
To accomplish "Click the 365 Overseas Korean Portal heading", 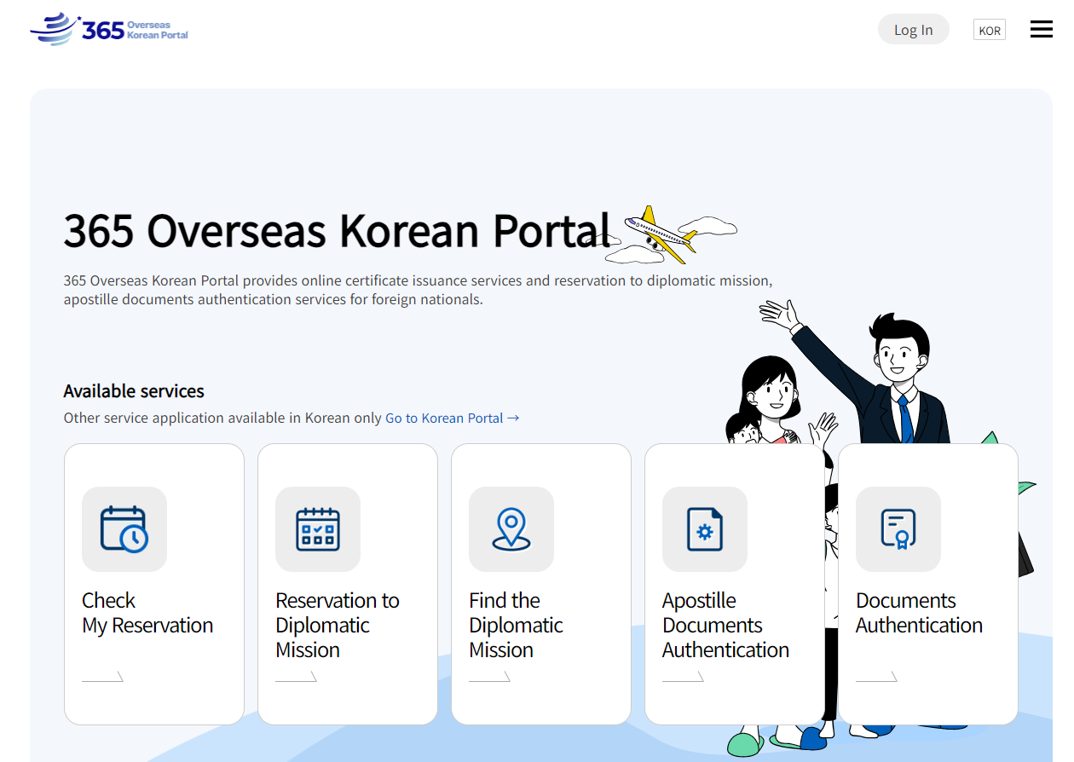I will pyautogui.click(x=338, y=230).
